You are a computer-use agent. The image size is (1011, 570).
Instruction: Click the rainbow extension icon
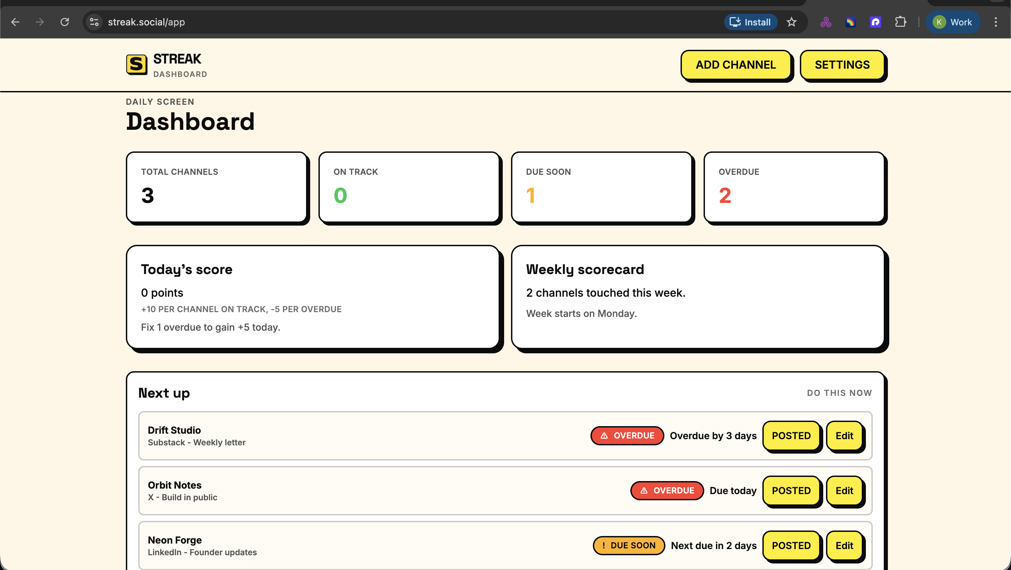pos(850,22)
